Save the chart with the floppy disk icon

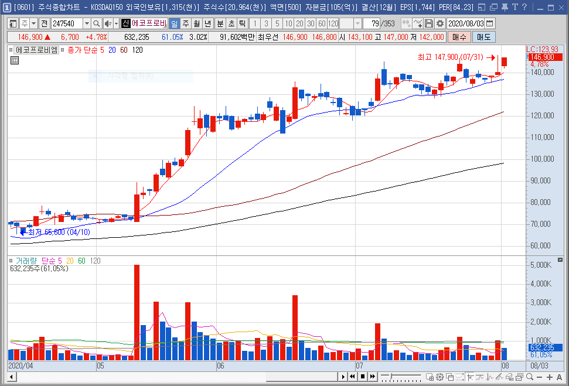click(x=428, y=23)
